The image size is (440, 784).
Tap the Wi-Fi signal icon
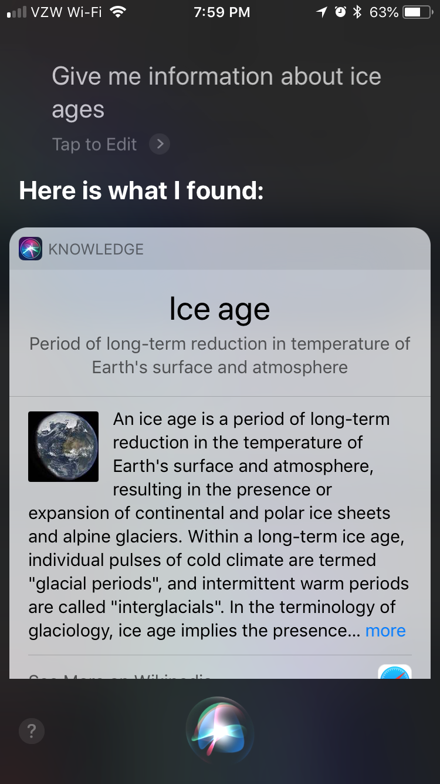118,12
